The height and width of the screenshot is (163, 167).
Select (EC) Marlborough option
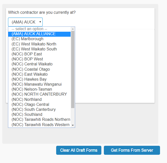(27, 39)
